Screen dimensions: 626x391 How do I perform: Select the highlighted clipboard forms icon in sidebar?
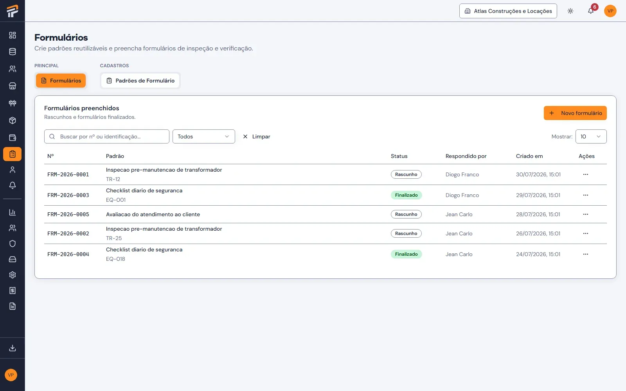point(13,154)
